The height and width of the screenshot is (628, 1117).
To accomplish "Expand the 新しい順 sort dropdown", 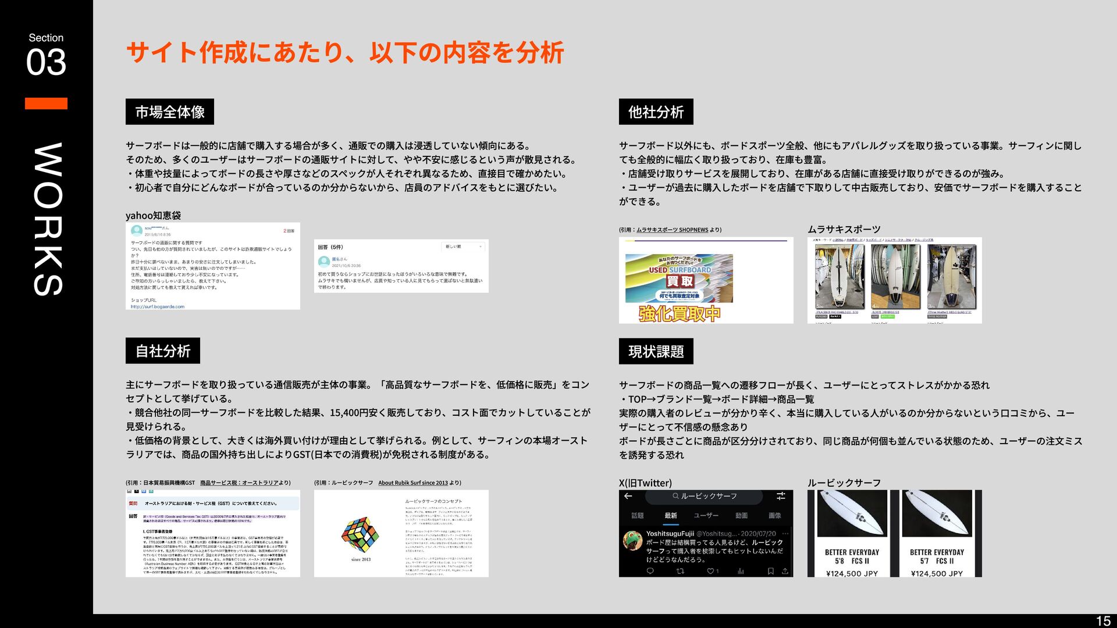I will 464,247.
